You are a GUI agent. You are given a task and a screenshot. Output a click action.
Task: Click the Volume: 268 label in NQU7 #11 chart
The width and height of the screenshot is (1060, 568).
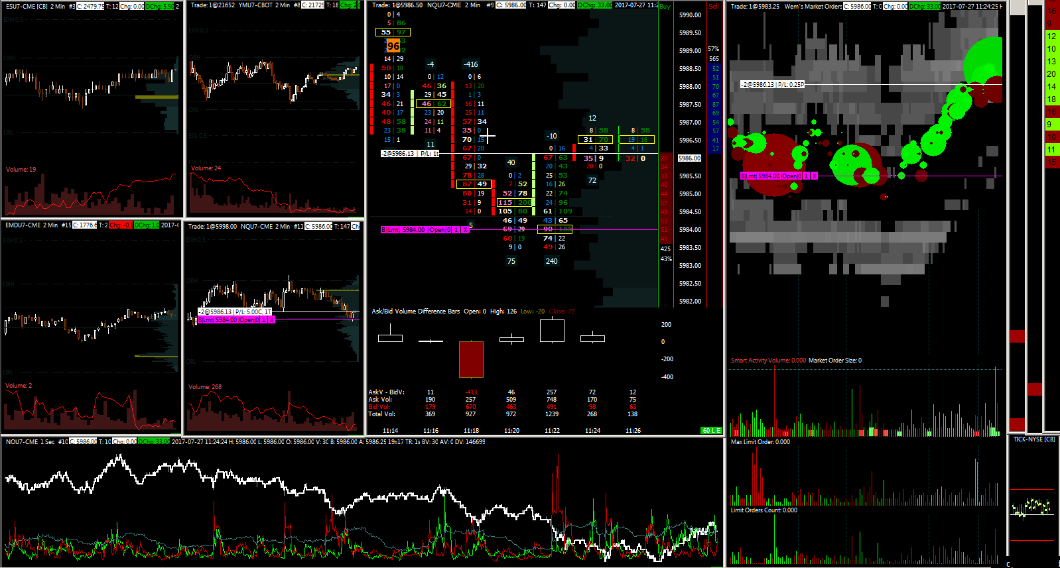coord(205,387)
